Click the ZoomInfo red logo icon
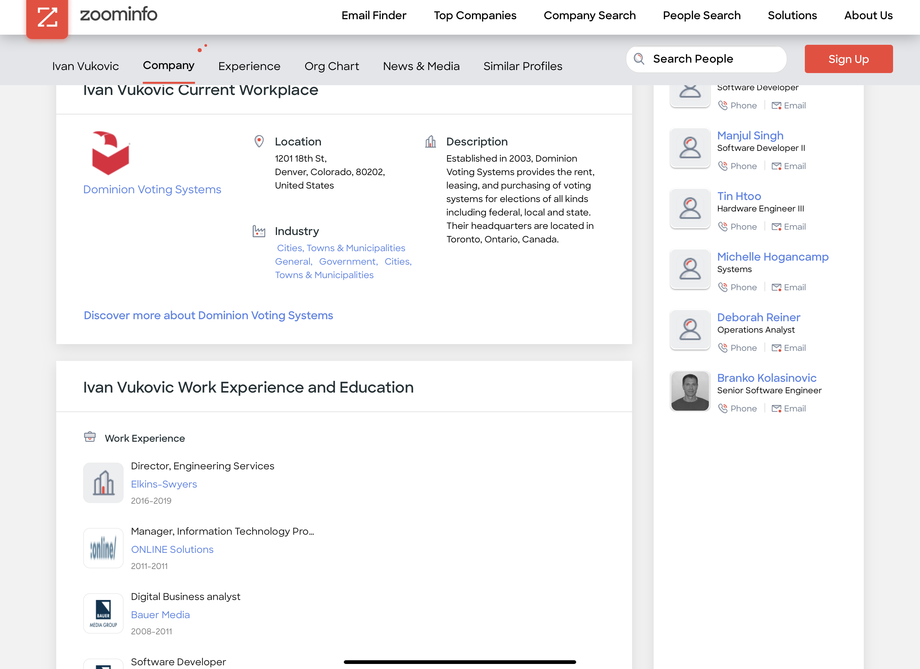This screenshot has width=920, height=669. (x=47, y=18)
